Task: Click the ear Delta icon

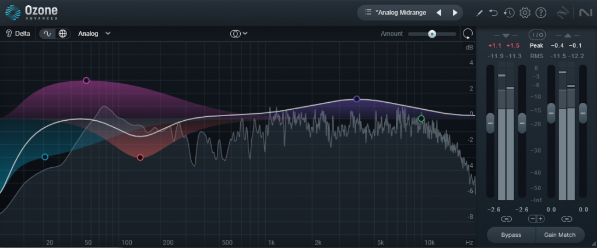Action: (9, 33)
